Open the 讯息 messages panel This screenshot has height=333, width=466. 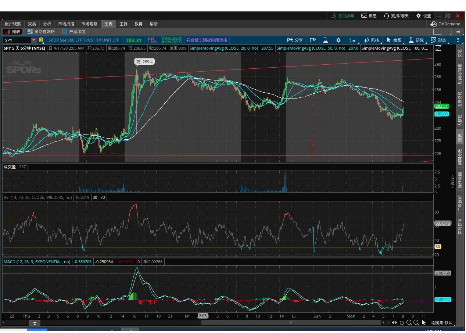[369, 16]
